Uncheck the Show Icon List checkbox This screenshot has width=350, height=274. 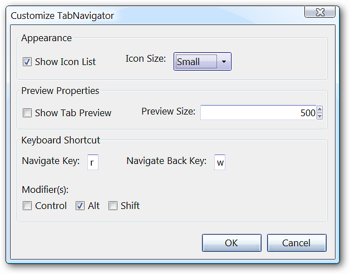[x=27, y=62]
